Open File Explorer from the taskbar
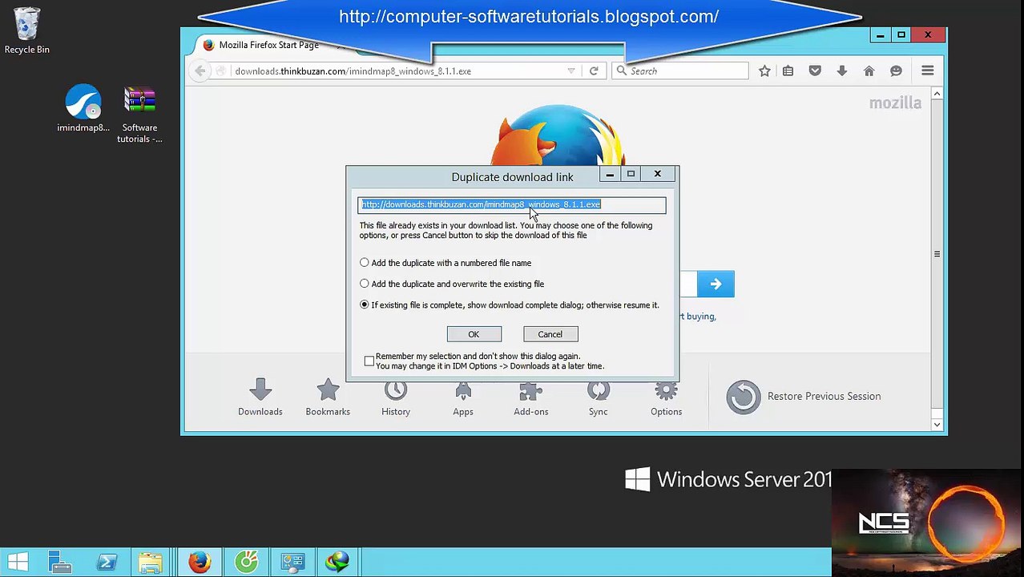 tap(150, 562)
